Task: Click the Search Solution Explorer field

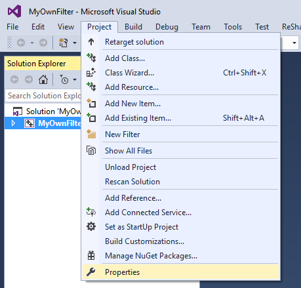Action: (43, 96)
